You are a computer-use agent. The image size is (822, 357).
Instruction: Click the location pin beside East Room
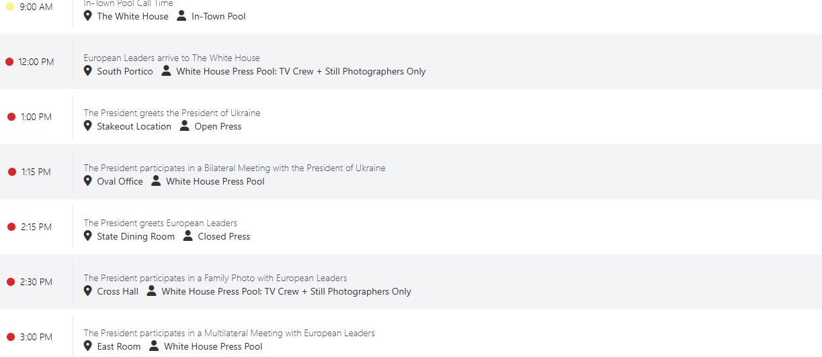click(87, 346)
